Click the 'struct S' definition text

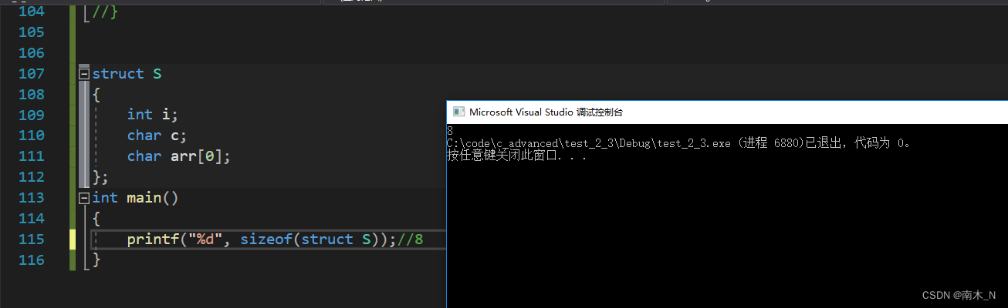click(x=127, y=74)
